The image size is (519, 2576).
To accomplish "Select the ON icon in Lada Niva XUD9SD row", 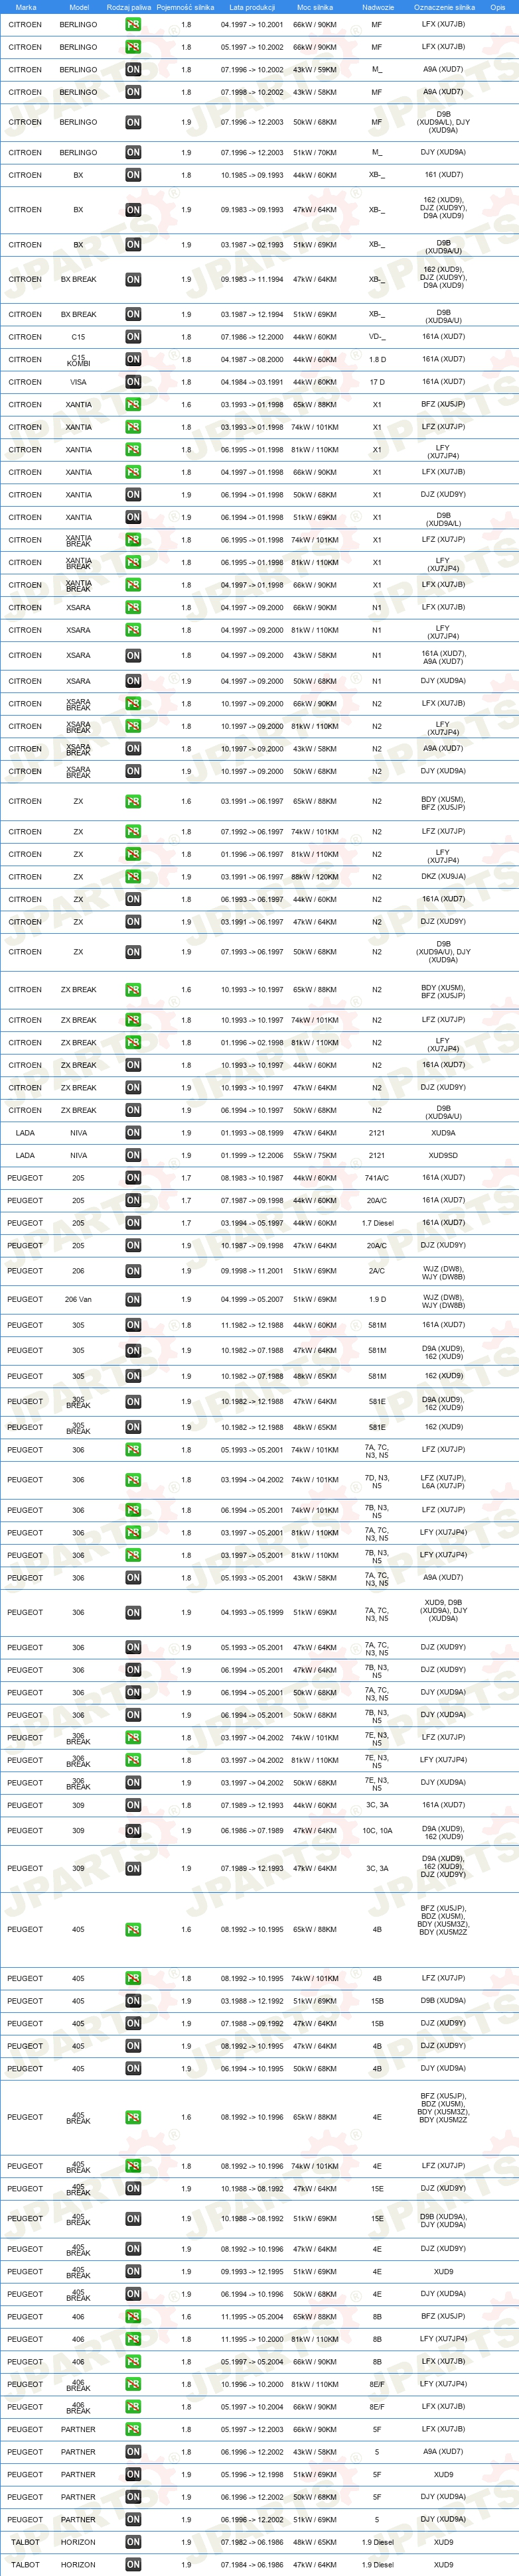I will 133,1156.
